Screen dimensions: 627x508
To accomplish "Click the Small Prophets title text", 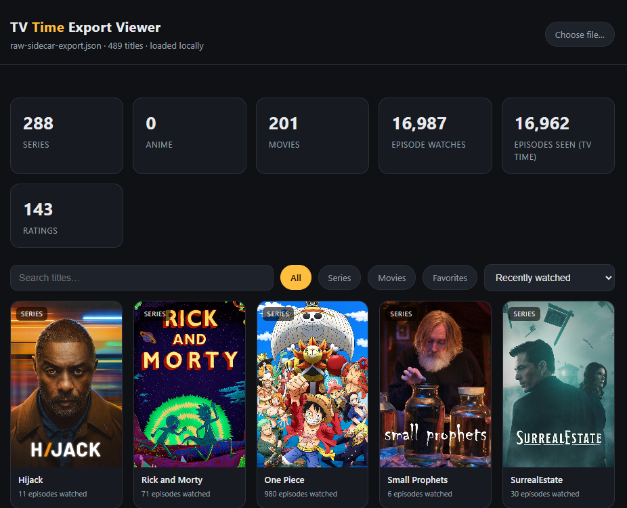I will coord(418,480).
